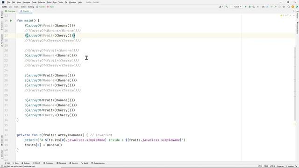Viewport: 299px width, 168px height.
Task: Click the Debug bug toolbar icon
Action: coord(249,7)
